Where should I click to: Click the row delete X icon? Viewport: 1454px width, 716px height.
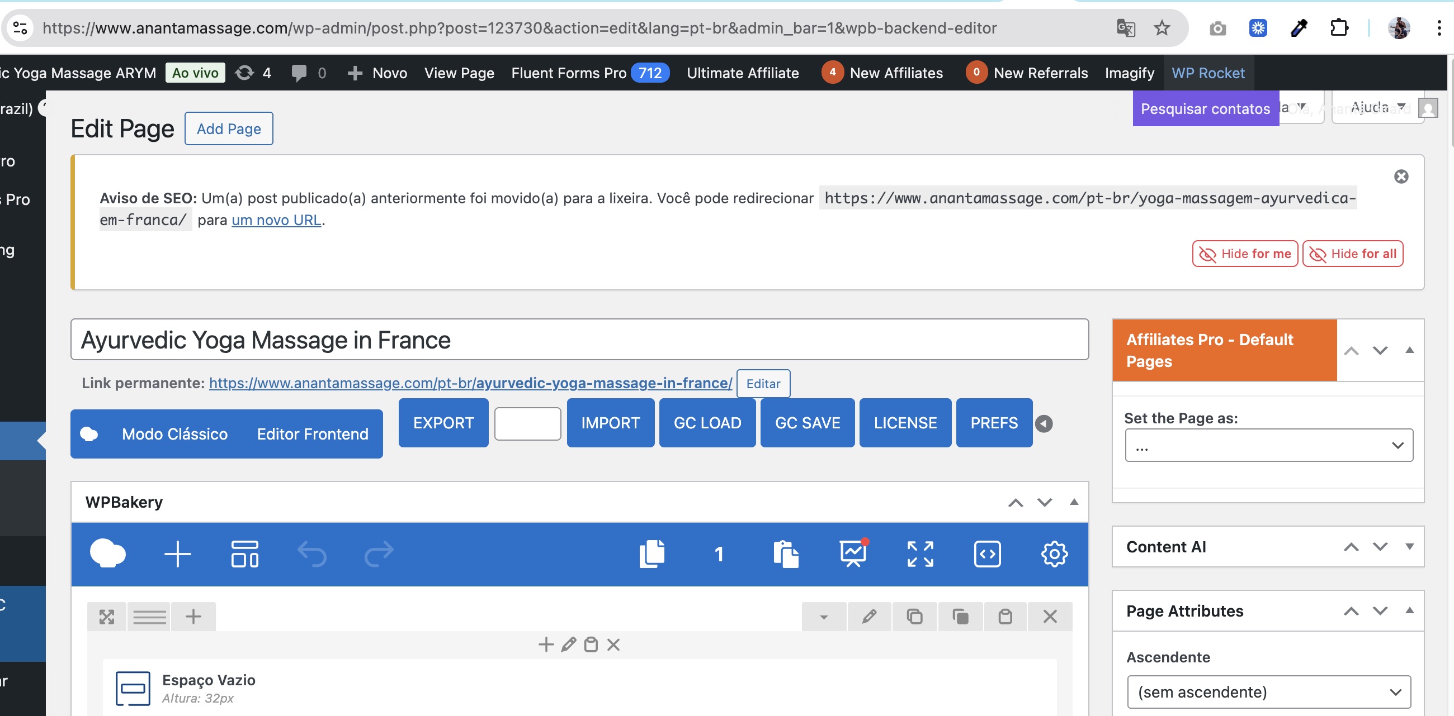click(x=1050, y=616)
